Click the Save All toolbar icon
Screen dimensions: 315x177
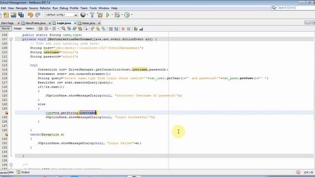(x=21, y=15)
